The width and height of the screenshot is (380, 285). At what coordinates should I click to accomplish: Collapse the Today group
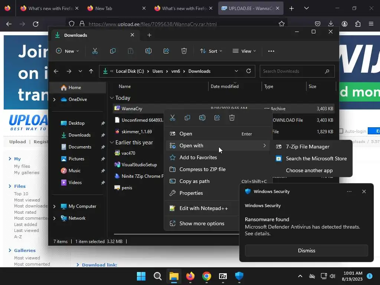click(x=112, y=98)
